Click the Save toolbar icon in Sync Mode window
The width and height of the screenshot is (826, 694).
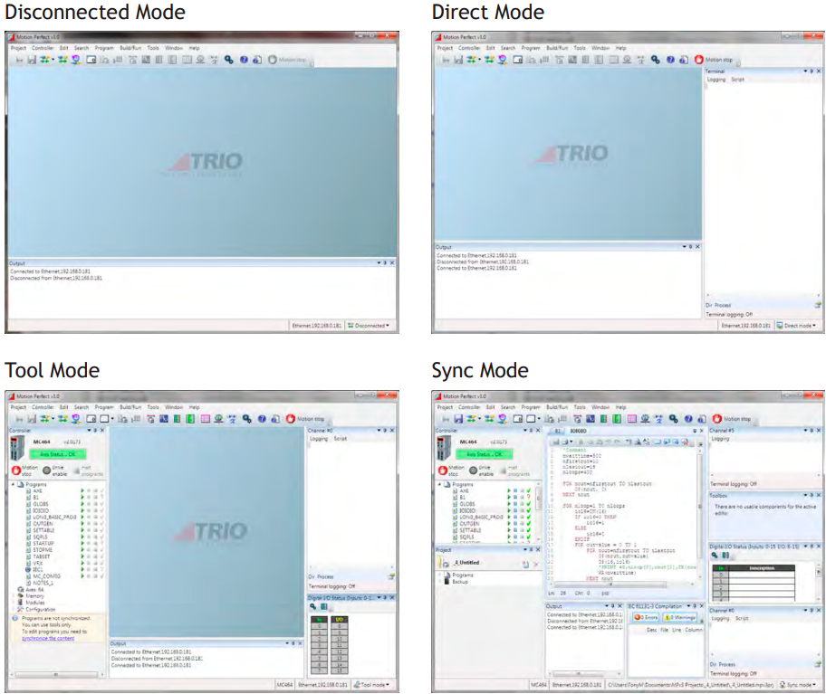tap(458, 419)
